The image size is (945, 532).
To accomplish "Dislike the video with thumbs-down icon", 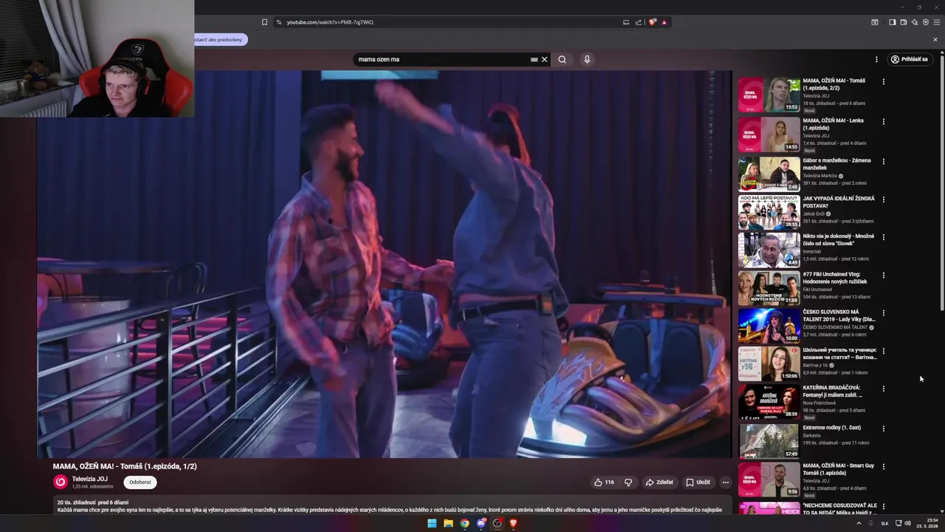I will pos(628,482).
